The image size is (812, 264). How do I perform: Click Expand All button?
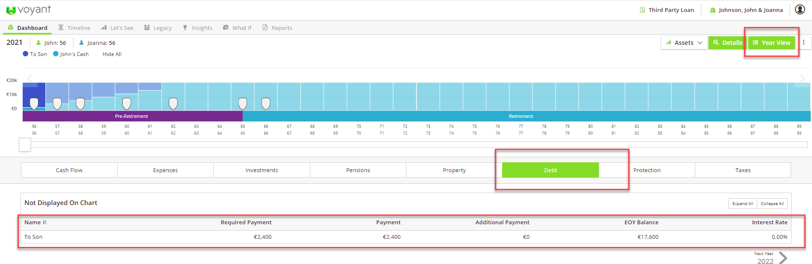tap(743, 203)
